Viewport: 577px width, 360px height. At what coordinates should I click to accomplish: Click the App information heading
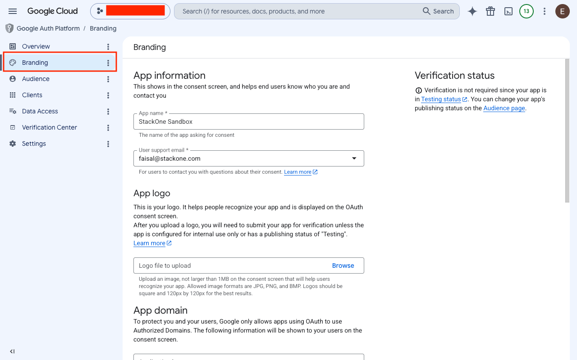pos(169,76)
